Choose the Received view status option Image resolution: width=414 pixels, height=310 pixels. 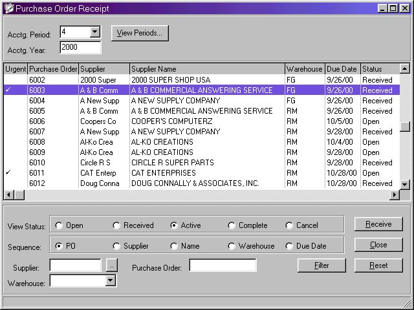[116, 225]
